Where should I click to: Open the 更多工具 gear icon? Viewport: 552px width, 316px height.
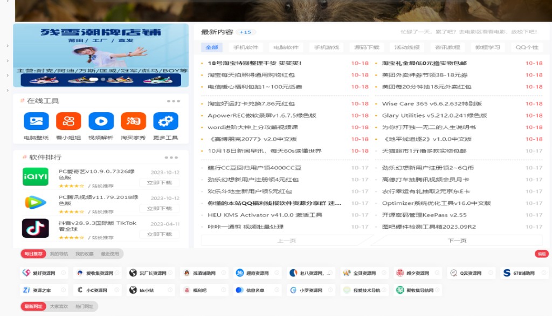coord(166,121)
